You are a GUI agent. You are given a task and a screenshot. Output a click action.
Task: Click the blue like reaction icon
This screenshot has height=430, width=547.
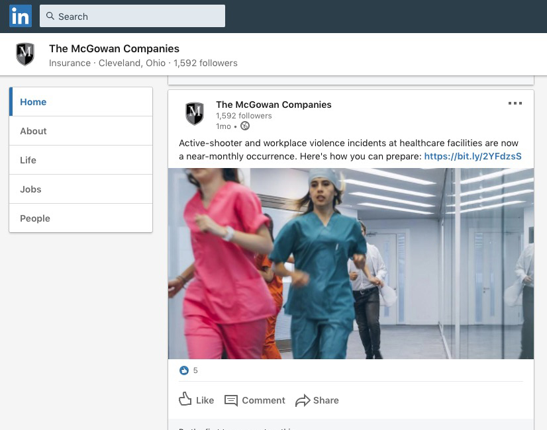click(184, 370)
